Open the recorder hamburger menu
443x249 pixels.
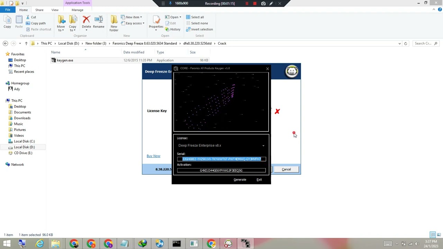[x=163, y=3]
